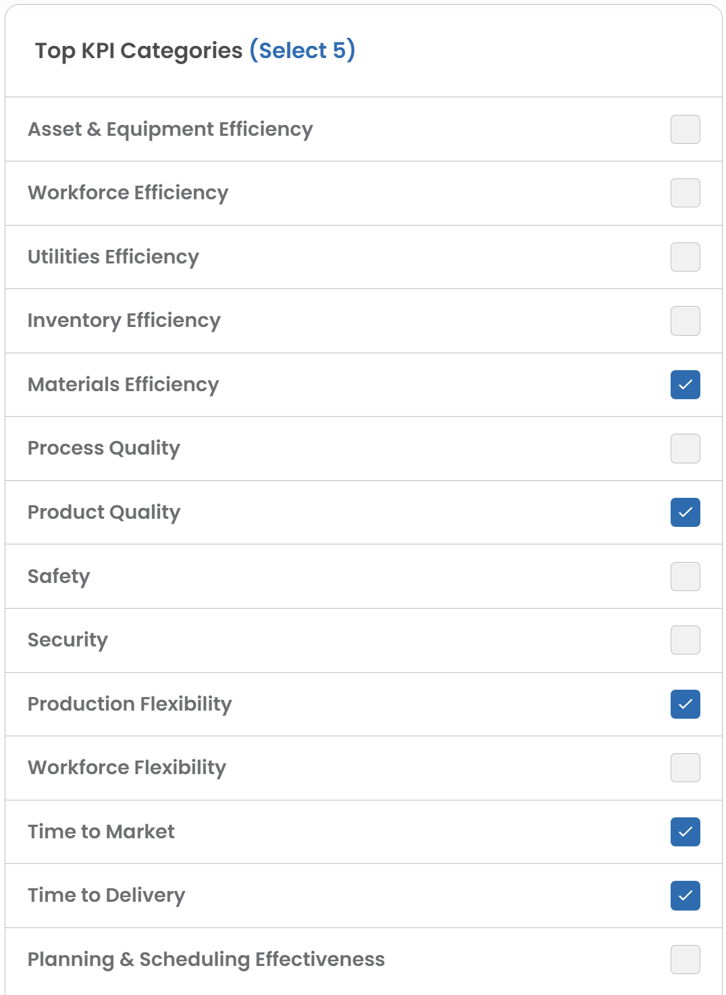
Task: Untick the Time to Delivery checkbox
Action: [x=685, y=895]
